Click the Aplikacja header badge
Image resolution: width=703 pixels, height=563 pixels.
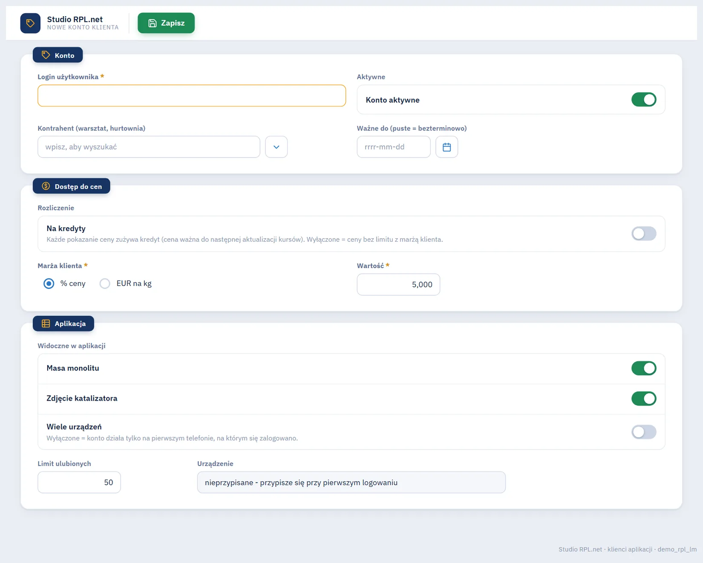pos(63,323)
